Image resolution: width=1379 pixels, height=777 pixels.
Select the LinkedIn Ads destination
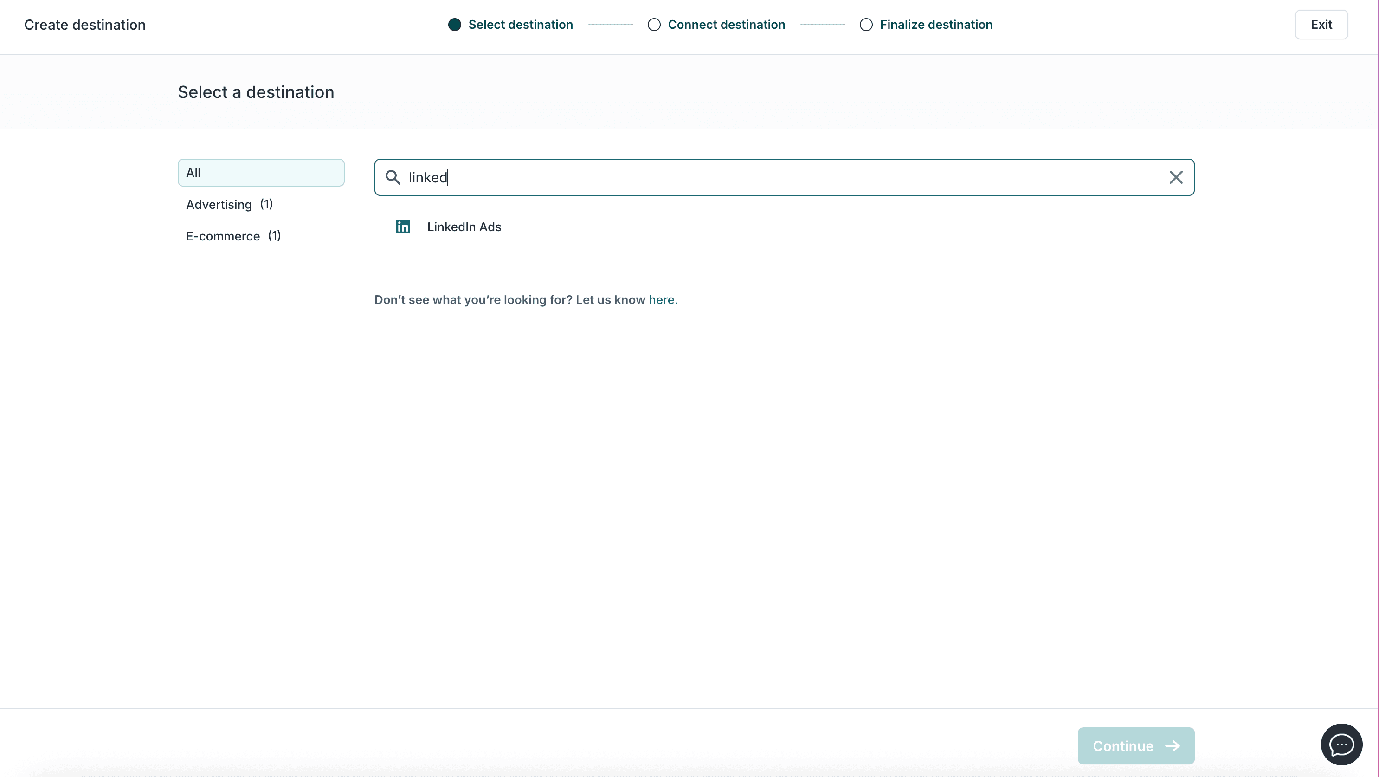pos(464,227)
